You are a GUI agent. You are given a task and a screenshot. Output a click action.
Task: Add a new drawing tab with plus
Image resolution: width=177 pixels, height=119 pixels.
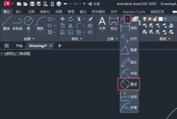[x=60, y=46]
